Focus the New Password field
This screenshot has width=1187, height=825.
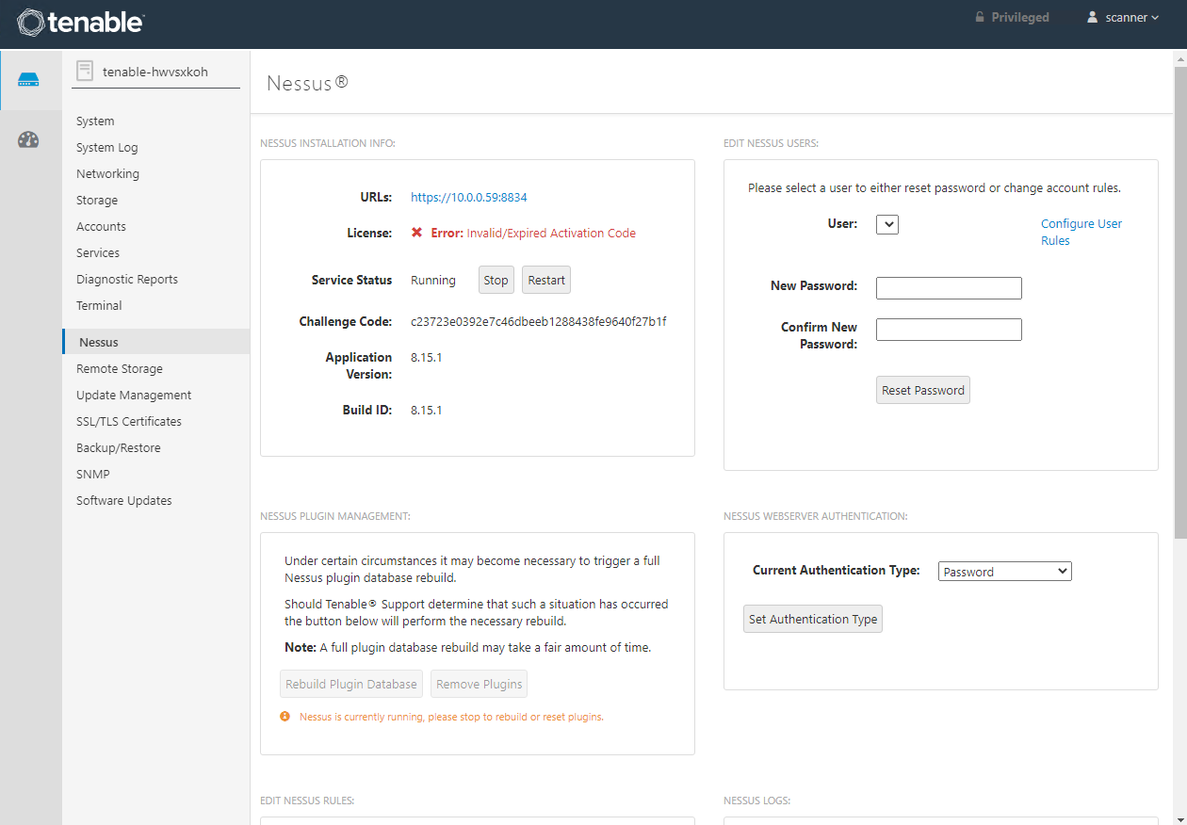pos(949,287)
